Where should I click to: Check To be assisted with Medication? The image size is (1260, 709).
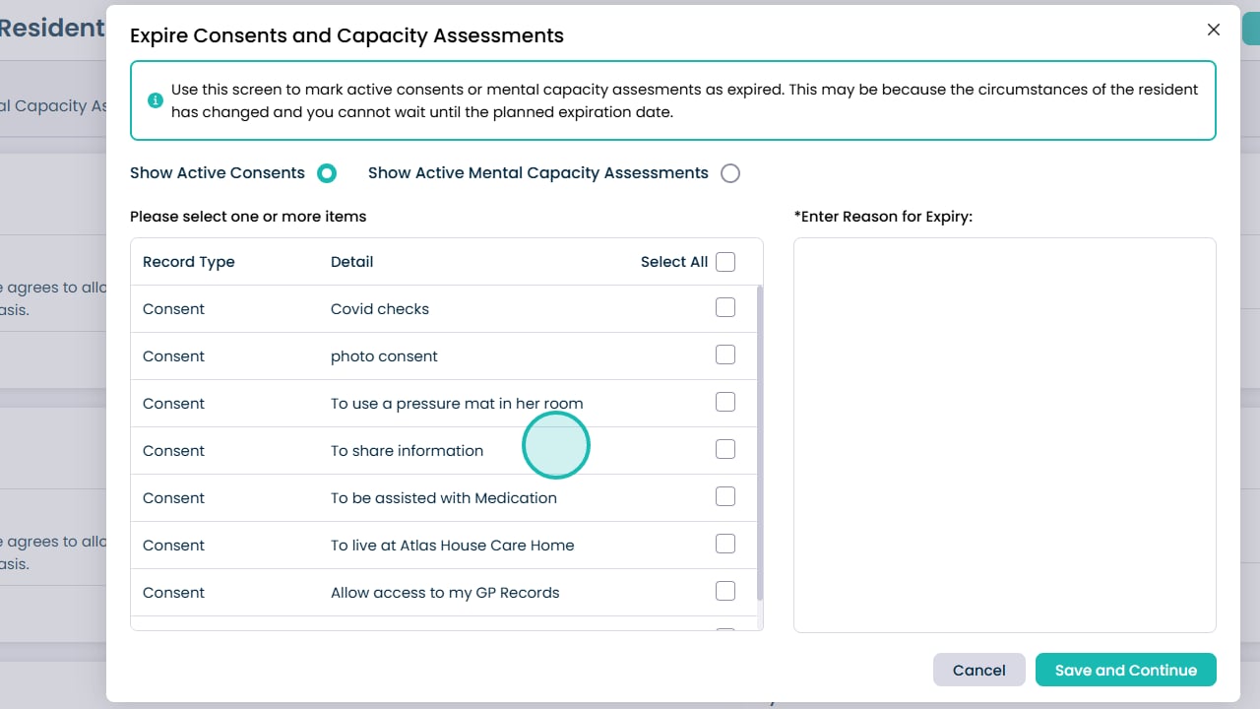click(725, 496)
